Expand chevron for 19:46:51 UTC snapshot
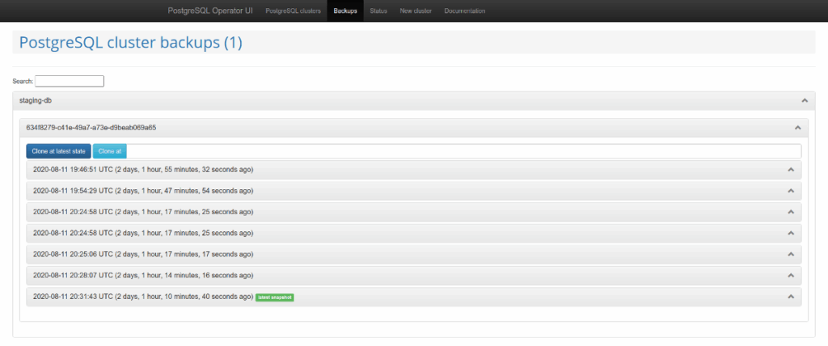This screenshot has width=828, height=346. point(791,170)
